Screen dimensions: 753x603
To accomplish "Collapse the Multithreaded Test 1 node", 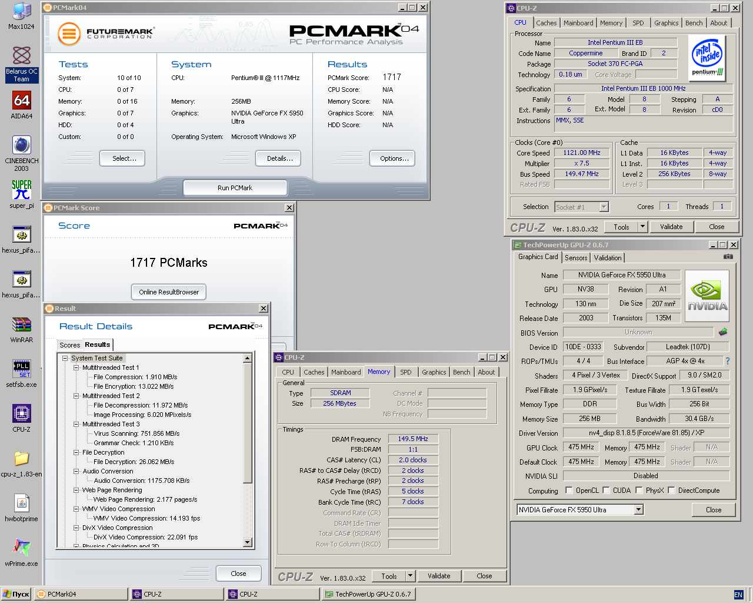I will coord(76,367).
